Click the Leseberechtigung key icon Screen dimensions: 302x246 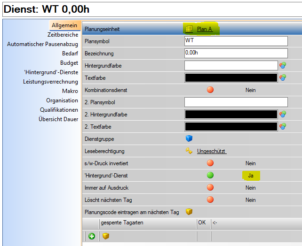click(189, 151)
